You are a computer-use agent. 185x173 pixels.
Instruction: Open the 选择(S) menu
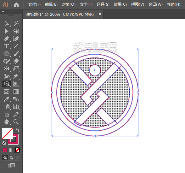[x=103, y=5]
